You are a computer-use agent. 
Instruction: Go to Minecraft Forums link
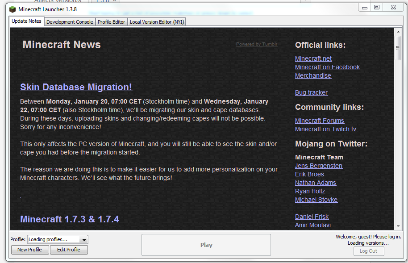(x=320, y=121)
